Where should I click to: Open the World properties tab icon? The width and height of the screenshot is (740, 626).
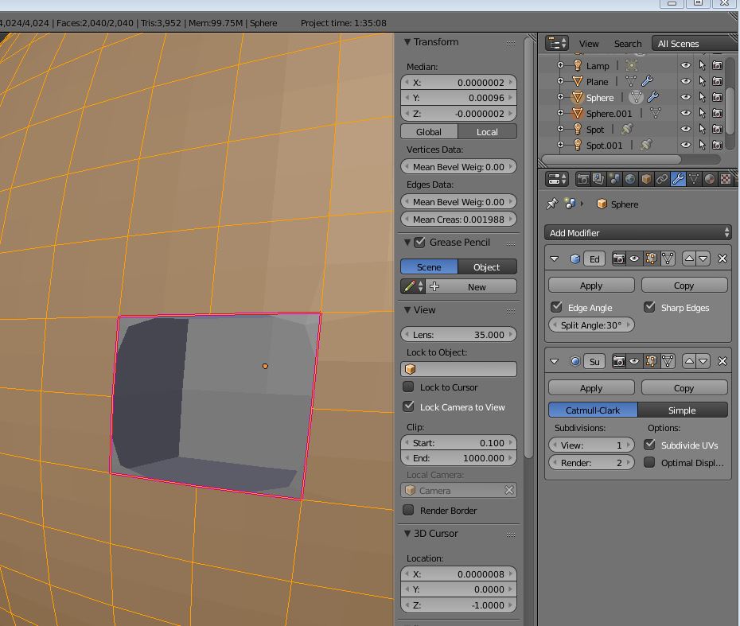click(630, 180)
